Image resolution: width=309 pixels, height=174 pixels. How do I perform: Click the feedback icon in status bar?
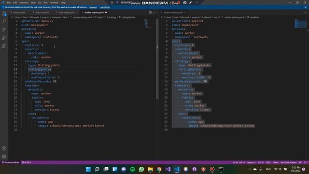click(x=300, y=162)
